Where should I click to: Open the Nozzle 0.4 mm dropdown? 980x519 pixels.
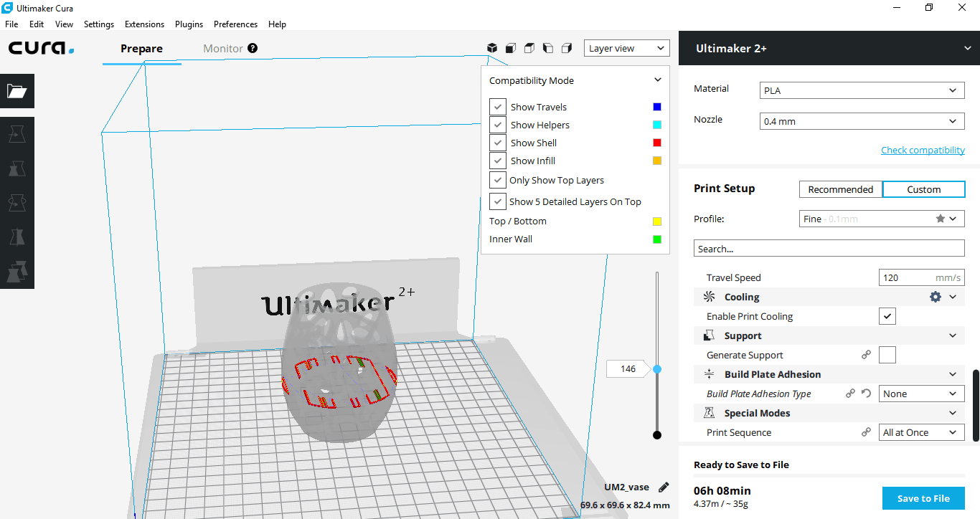862,121
